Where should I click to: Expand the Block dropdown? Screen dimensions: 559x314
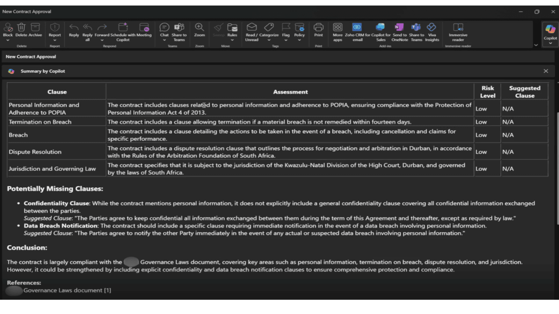[8, 40]
